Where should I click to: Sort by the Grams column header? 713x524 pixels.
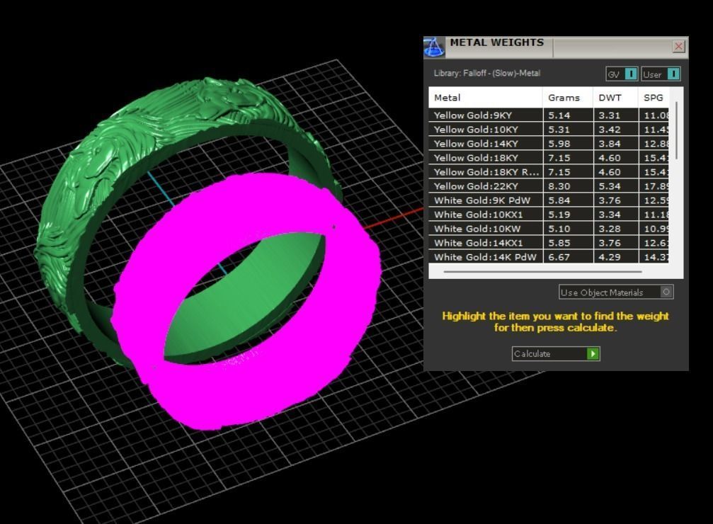568,97
